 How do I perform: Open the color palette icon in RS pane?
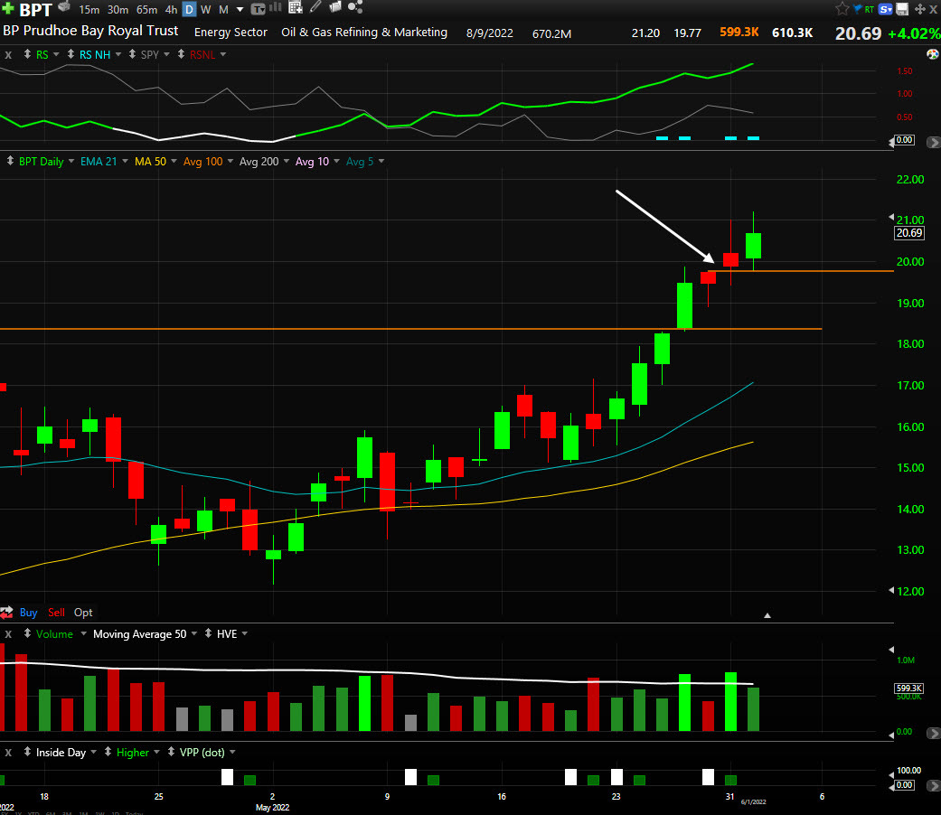[933, 54]
